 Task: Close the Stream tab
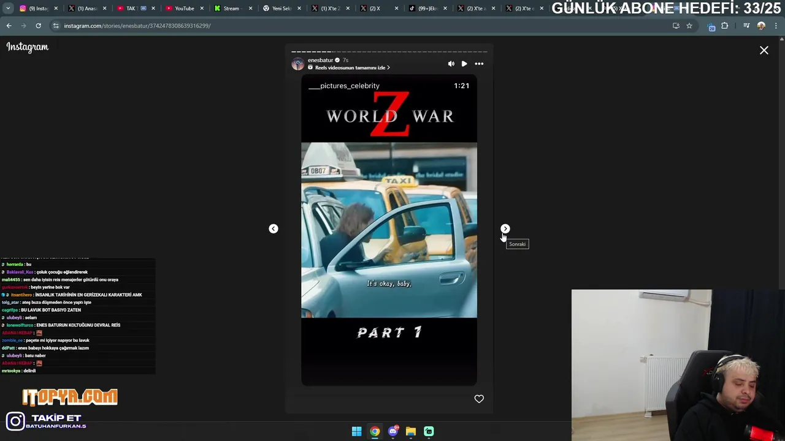coord(250,9)
